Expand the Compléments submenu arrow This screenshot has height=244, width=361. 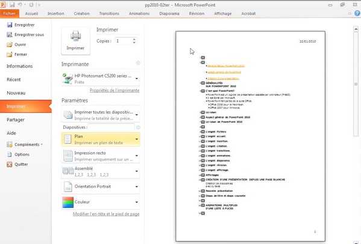(42, 144)
